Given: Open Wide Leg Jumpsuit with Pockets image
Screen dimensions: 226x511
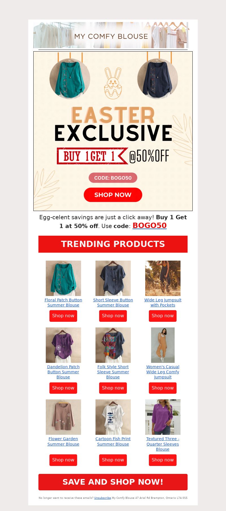Looking at the screenshot, I should [163, 278].
